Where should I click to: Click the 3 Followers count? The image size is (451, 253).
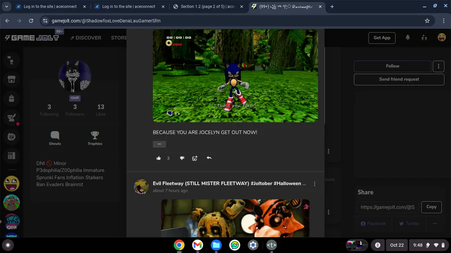tap(75, 110)
